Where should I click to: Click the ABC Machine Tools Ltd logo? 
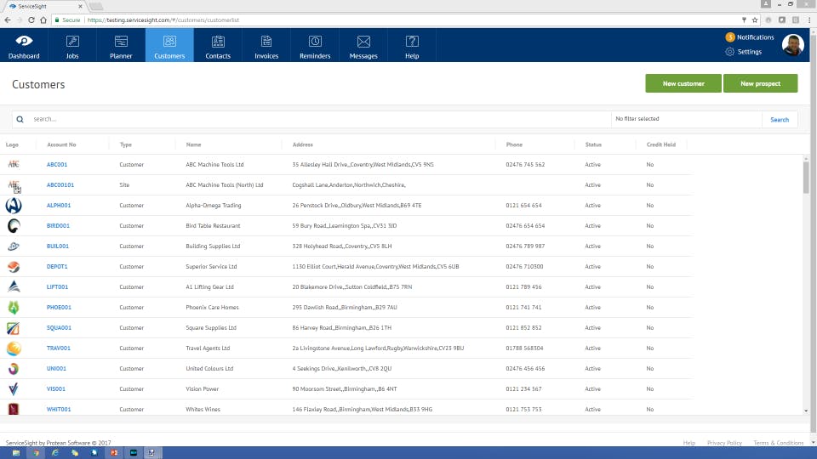pos(14,164)
